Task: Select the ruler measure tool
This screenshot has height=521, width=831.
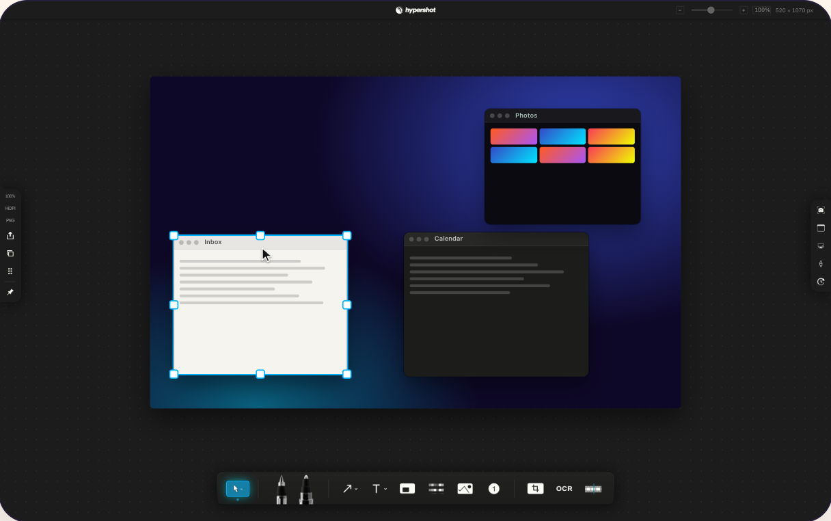Action: point(593,489)
